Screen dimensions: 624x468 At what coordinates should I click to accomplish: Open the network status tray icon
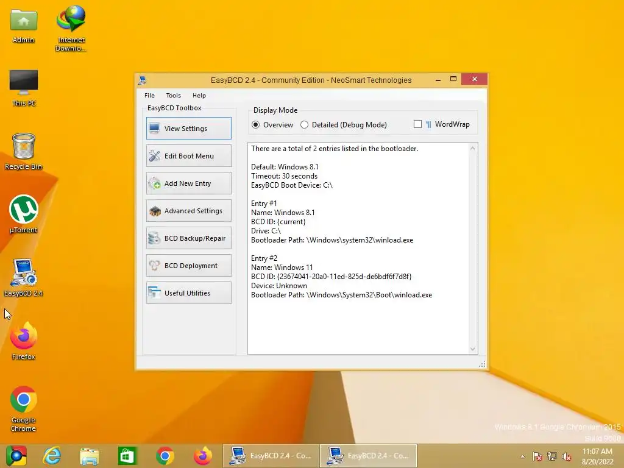point(552,456)
